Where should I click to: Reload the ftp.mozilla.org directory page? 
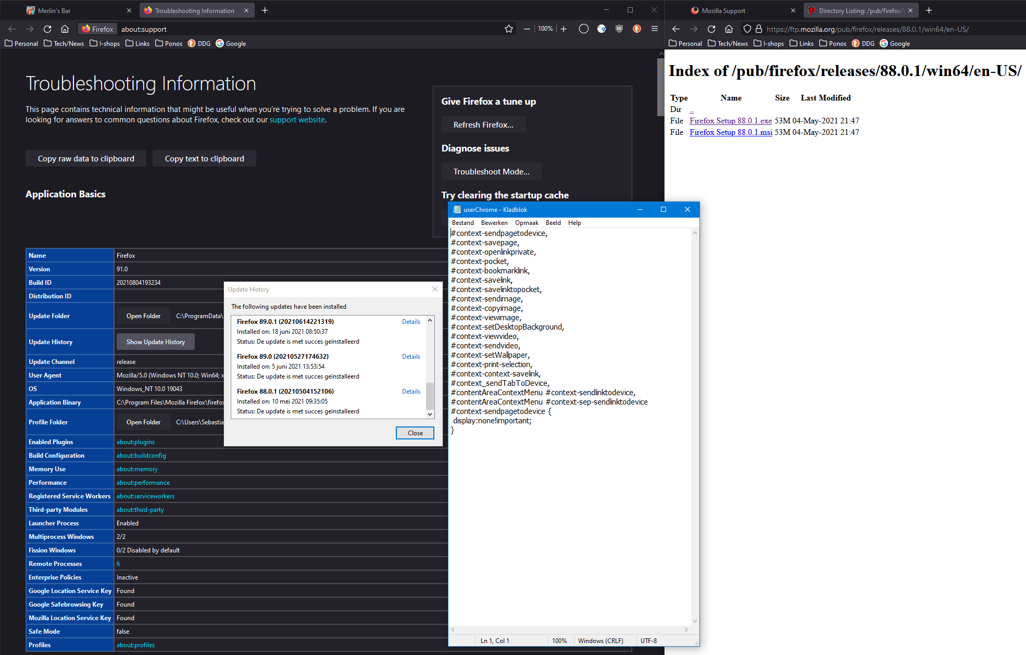[x=711, y=29]
